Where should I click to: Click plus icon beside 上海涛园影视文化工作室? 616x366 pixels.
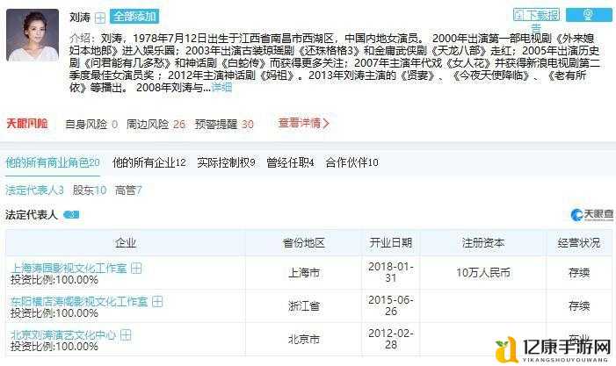[136, 269]
